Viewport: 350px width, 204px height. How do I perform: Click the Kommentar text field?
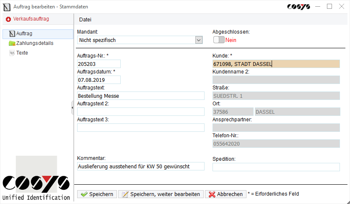(x=140, y=166)
